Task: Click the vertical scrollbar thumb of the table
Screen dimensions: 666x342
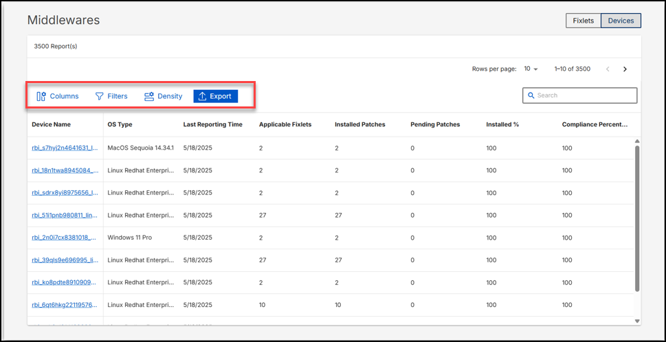Action: pos(636,218)
